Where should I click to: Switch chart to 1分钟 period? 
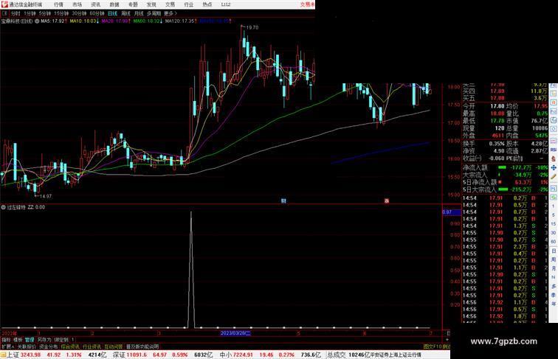tap(30, 13)
